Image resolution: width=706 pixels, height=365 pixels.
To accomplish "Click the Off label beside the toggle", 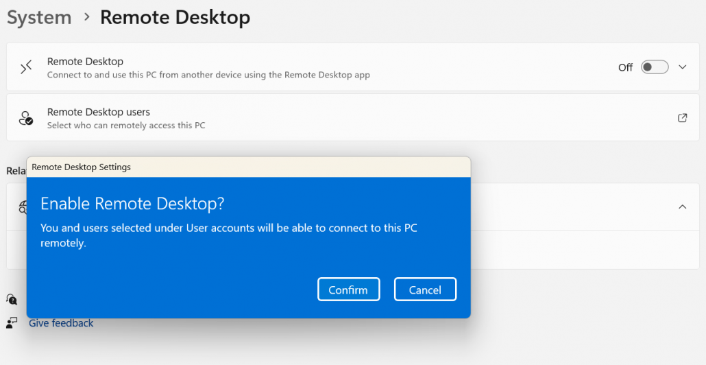I will (x=625, y=67).
